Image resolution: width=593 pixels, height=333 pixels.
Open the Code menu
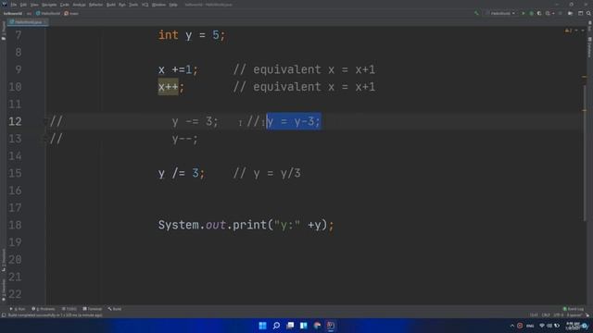coord(65,5)
